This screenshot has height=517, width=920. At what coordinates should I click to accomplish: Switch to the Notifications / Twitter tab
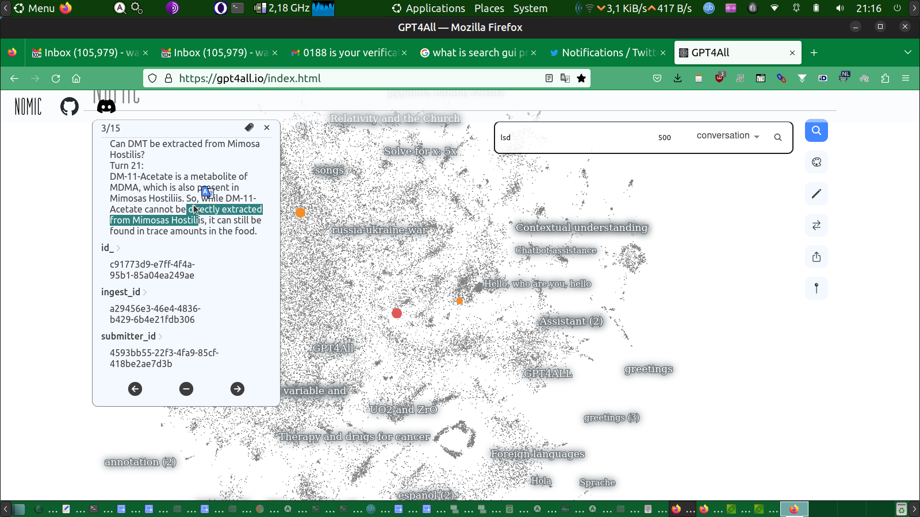click(607, 53)
